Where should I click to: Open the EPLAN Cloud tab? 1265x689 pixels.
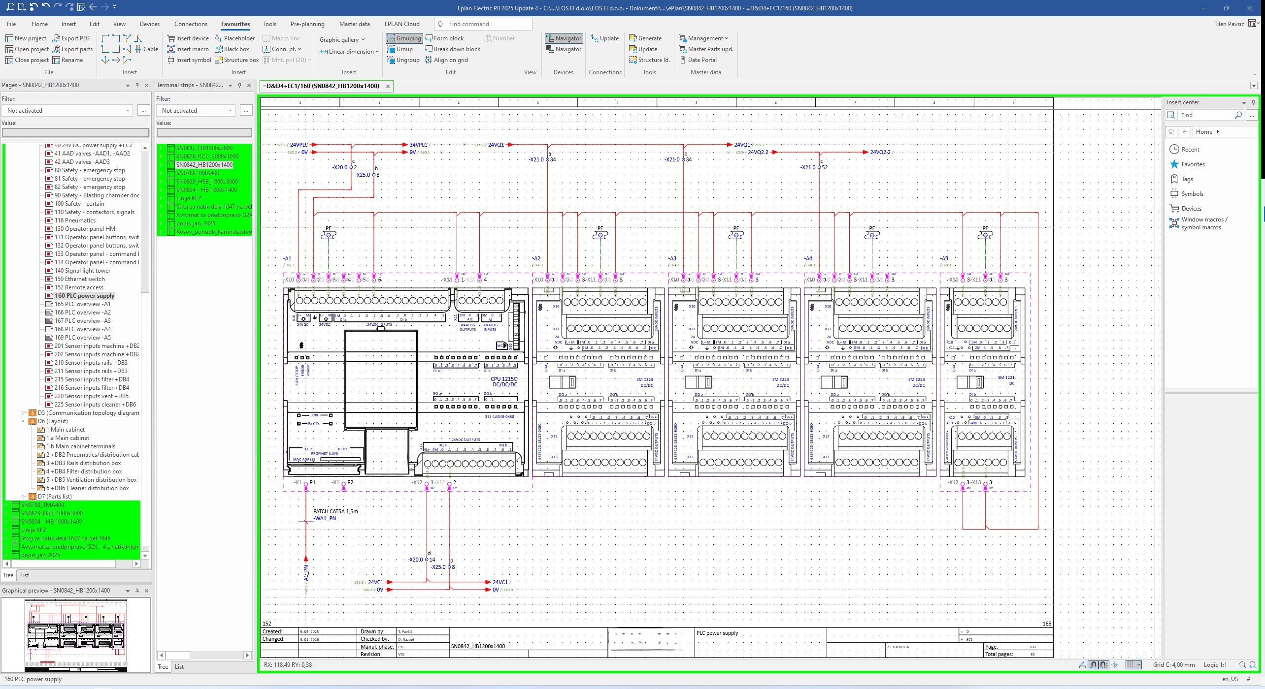tap(402, 24)
